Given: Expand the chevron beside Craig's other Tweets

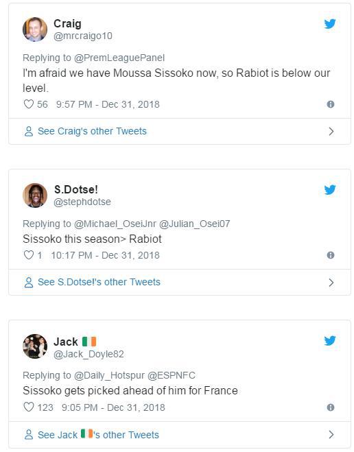Looking at the screenshot, I should tap(331, 132).
